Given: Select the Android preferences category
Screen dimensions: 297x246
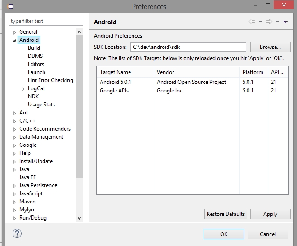Looking at the screenshot, I should pyautogui.click(x=29, y=40).
